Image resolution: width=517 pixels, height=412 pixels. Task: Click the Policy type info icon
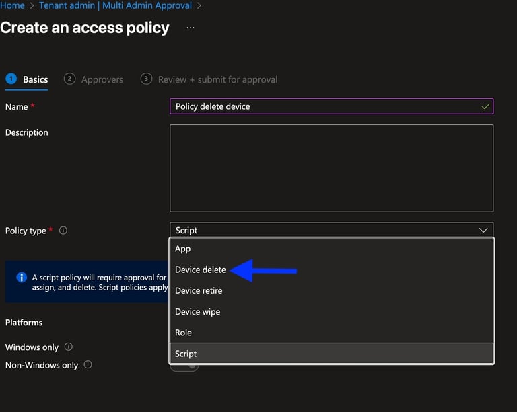pos(63,231)
